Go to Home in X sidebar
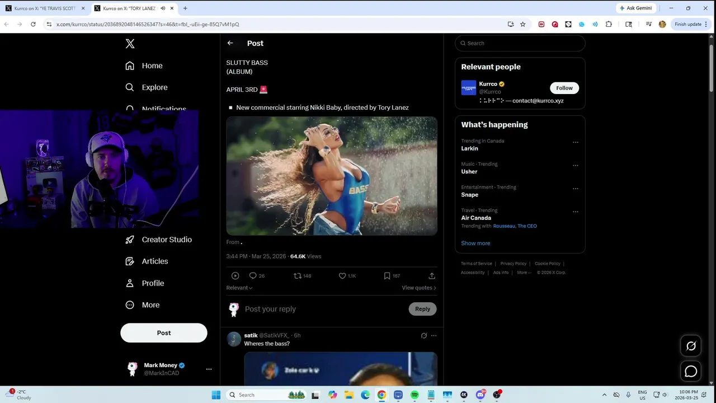 pos(144,65)
